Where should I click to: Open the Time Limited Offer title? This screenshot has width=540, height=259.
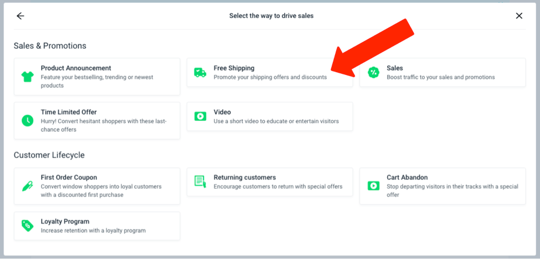(x=69, y=112)
